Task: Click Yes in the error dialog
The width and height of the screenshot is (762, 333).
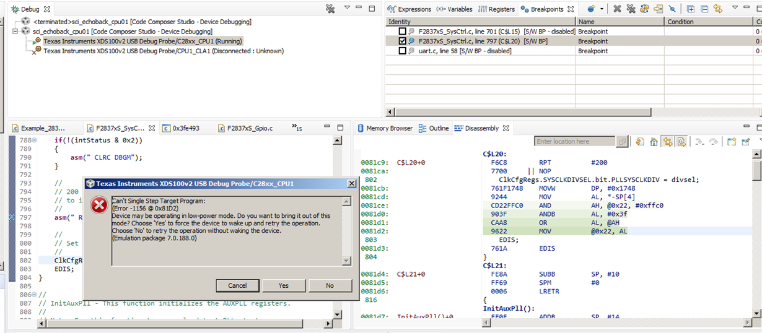Action: click(x=283, y=285)
